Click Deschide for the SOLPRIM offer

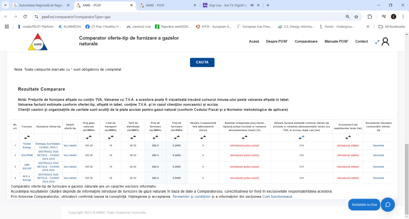(x=378, y=155)
